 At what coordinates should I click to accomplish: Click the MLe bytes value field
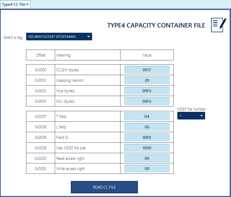tap(147, 91)
